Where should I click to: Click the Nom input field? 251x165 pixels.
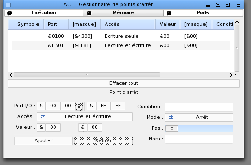[199, 139]
